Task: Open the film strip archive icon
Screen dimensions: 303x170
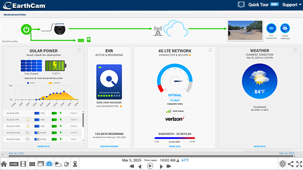Action: pos(23,164)
